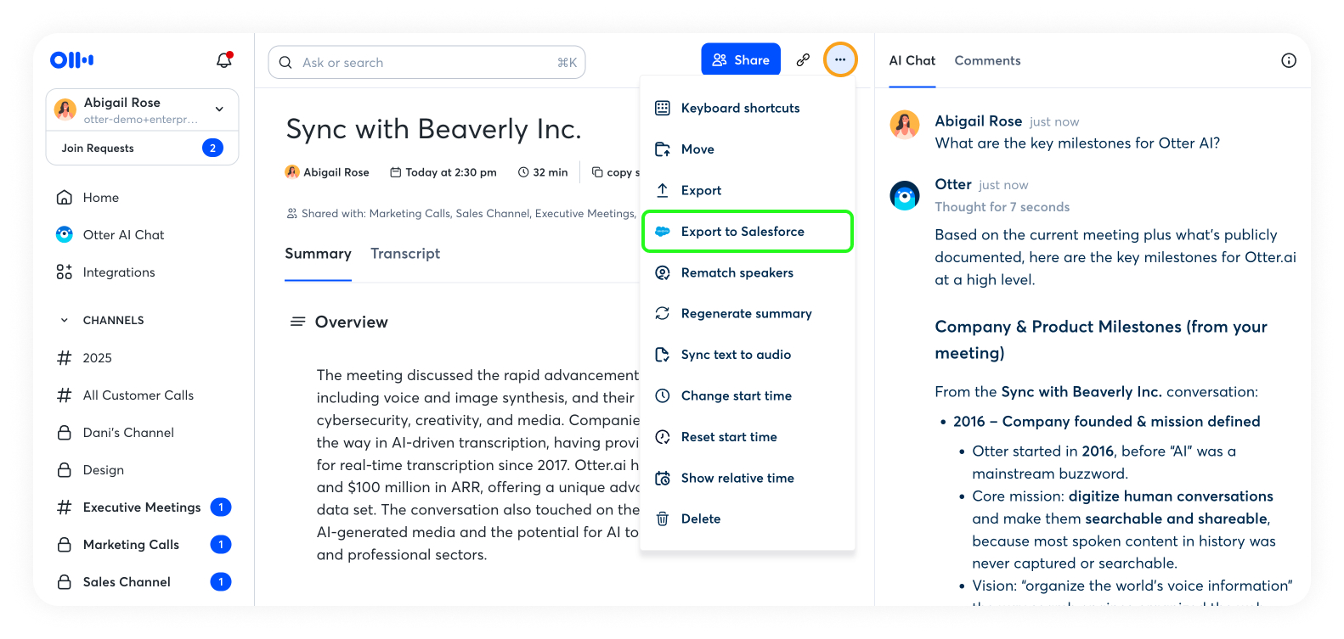The width and height of the screenshot is (1344, 639).
Task: Open Integrations from the sidebar
Action: [x=118, y=272]
